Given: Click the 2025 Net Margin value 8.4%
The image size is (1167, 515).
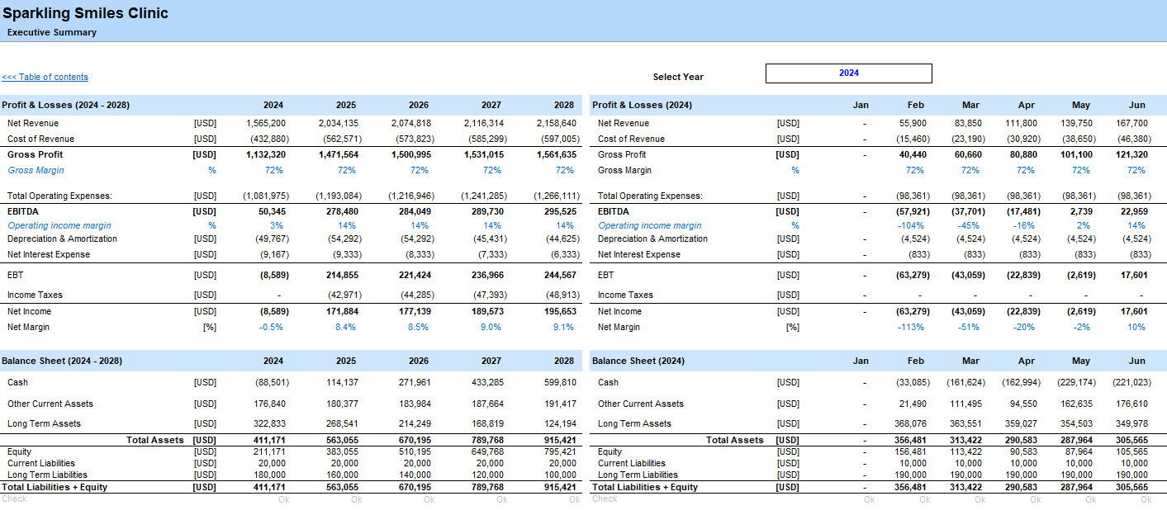Looking at the screenshot, I should tap(344, 328).
